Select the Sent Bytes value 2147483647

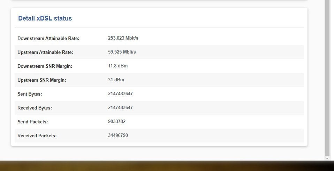tap(120, 94)
